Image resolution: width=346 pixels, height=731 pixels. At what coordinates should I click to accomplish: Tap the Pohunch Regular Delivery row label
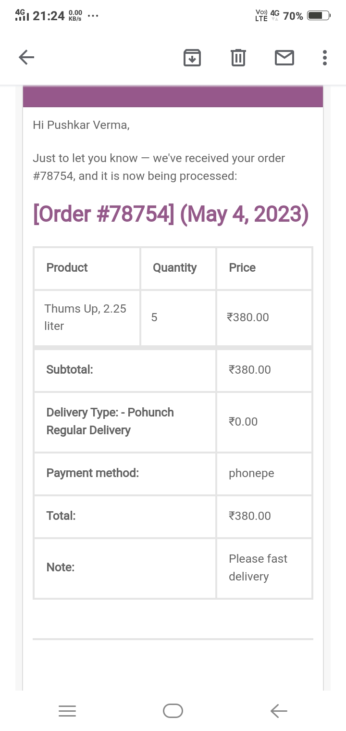click(x=110, y=421)
